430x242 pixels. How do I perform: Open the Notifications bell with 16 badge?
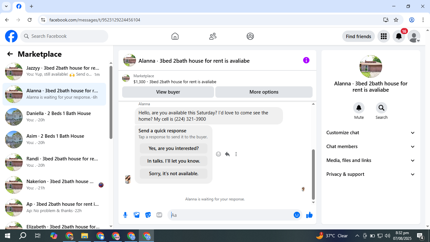[399, 36]
